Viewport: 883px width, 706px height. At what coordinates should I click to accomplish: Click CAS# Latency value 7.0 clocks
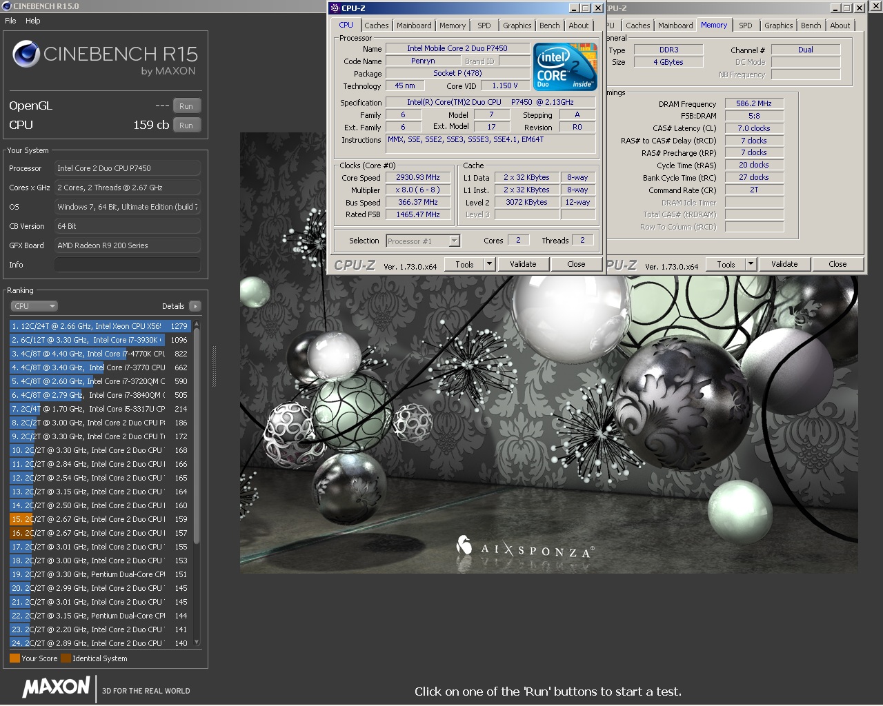coord(754,128)
